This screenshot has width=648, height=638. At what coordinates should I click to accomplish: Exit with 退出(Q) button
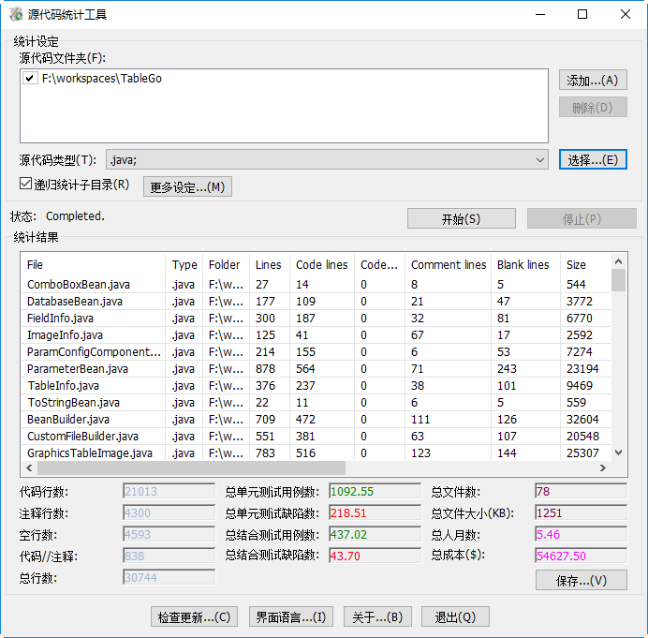coord(455,616)
